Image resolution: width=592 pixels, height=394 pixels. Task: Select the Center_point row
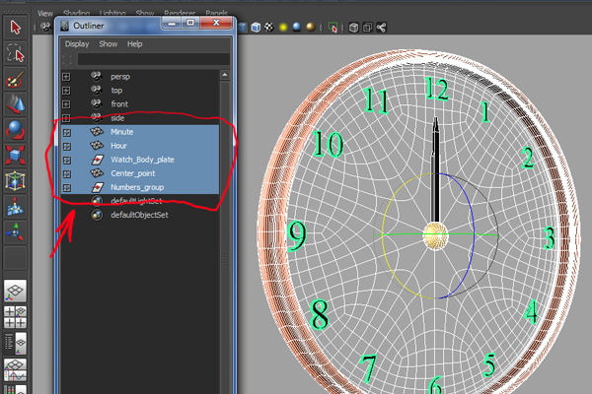click(x=140, y=173)
